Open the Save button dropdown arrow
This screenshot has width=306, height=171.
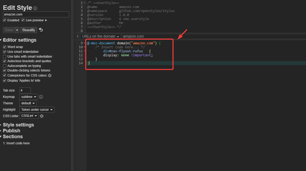pos(17,30)
